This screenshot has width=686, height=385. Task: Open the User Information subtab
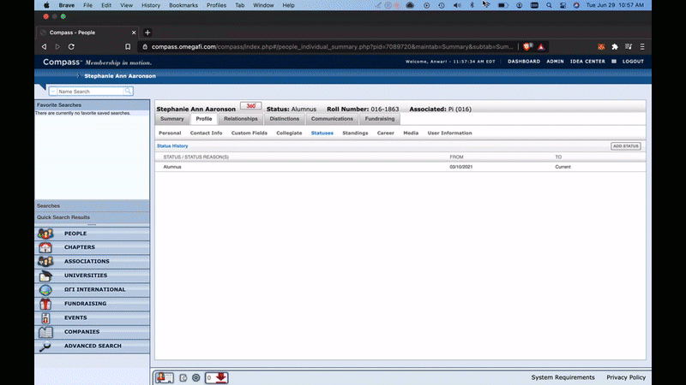(x=449, y=133)
